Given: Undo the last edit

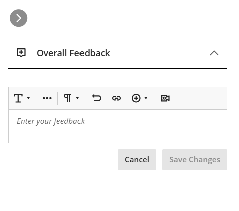Looking at the screenshot, I should 97,98.
